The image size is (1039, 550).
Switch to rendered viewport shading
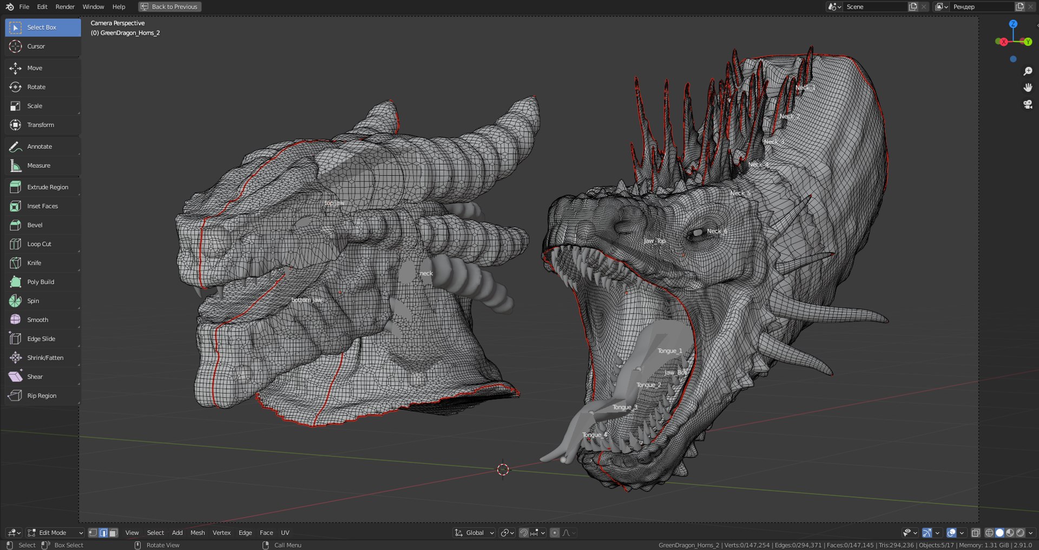(1020, 533)
